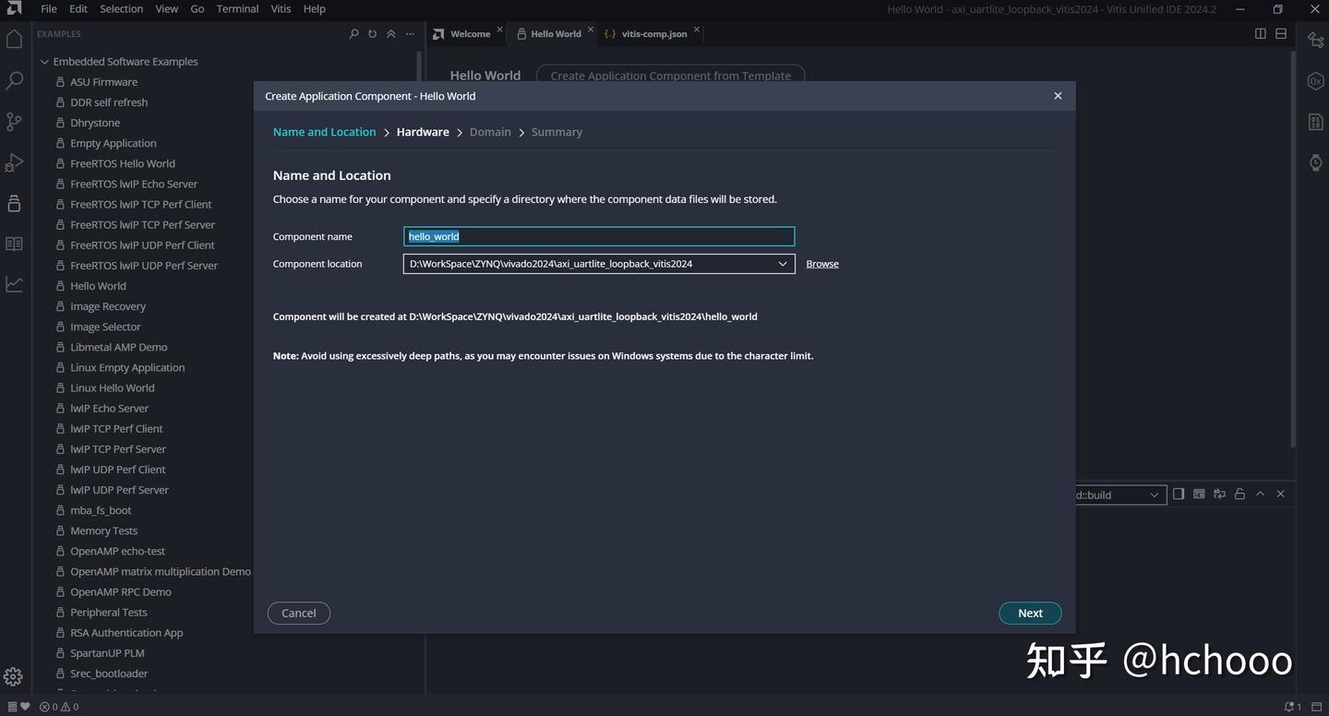Select the Dhrystone example
1329x716 pixels.
pyautogui.click(x=95, y=123)
